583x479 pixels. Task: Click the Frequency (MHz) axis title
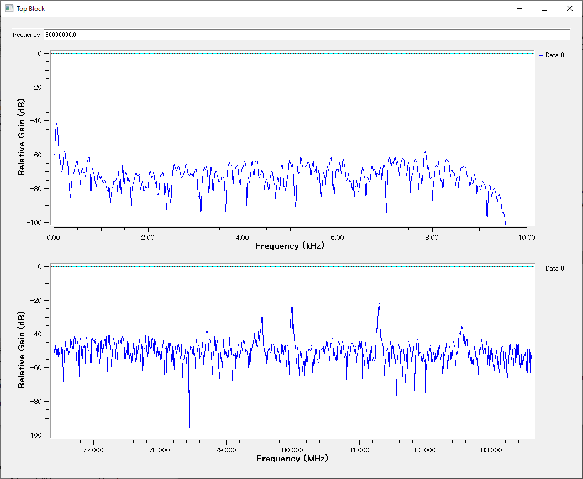292,459
